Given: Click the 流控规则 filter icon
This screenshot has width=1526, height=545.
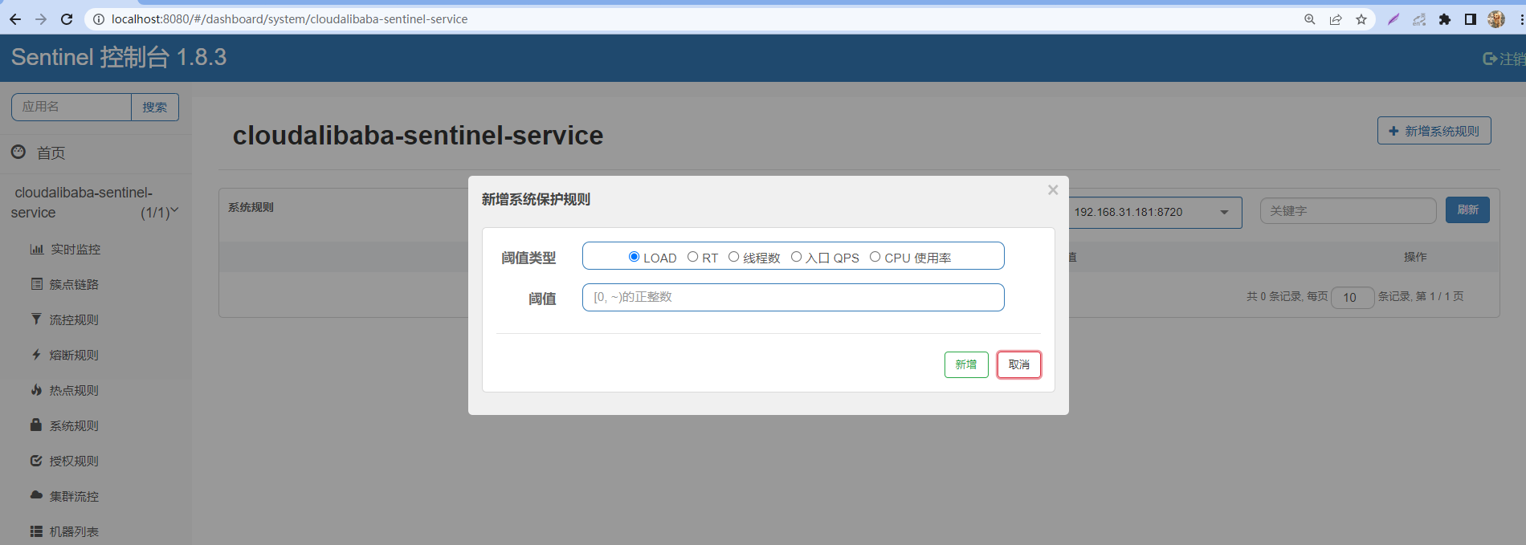Looking at the screenshot, I should 36,319.
